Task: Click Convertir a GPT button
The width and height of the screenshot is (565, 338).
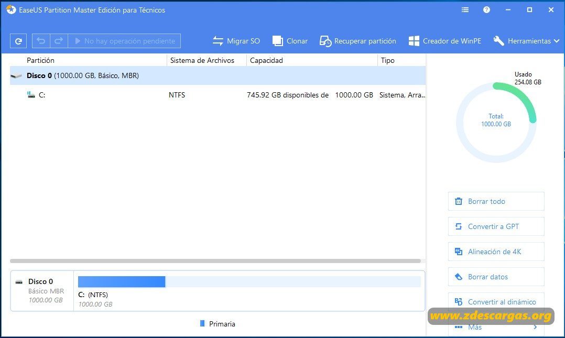Action: (496, 227)
